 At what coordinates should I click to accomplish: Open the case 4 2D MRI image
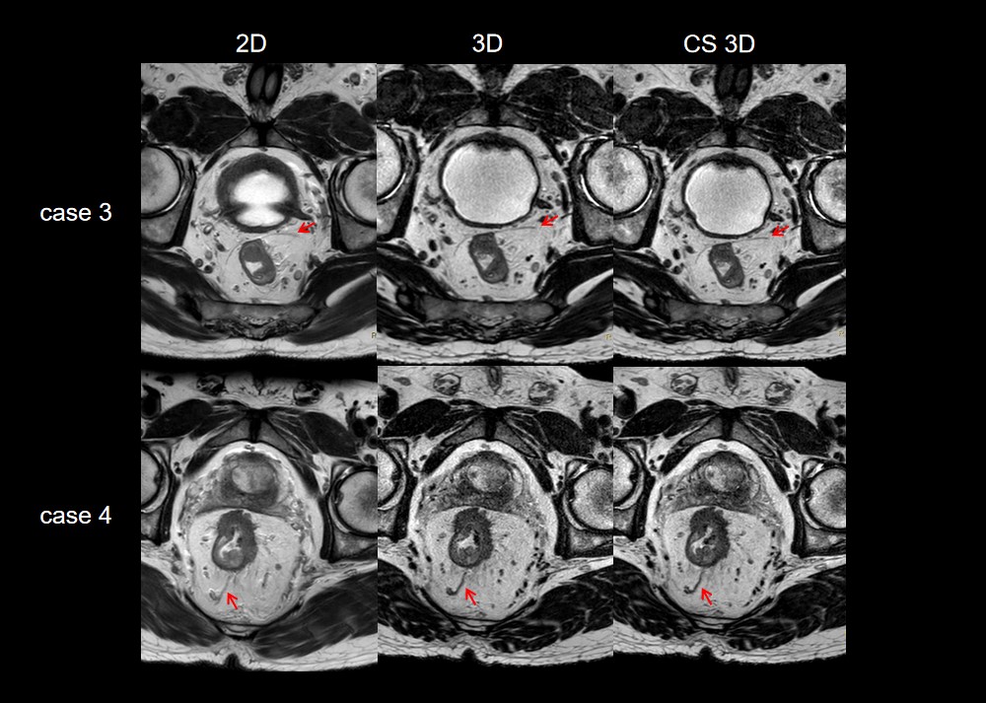[x=258, y=513]
